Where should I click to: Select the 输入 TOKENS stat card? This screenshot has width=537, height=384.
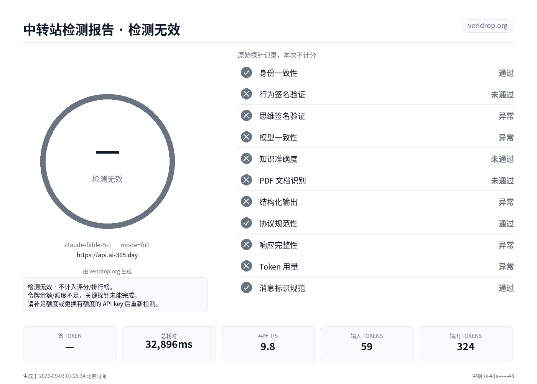click(x=367, y=344)
